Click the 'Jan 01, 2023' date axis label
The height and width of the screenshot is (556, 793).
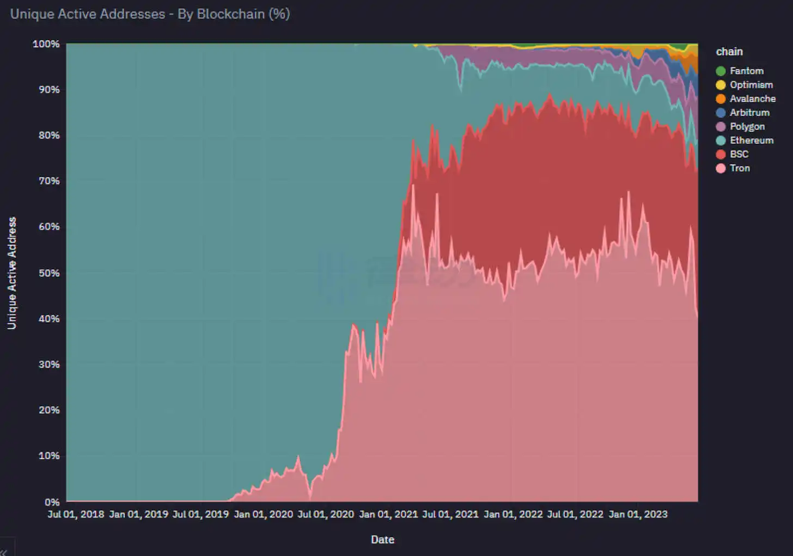pos(637,514)
